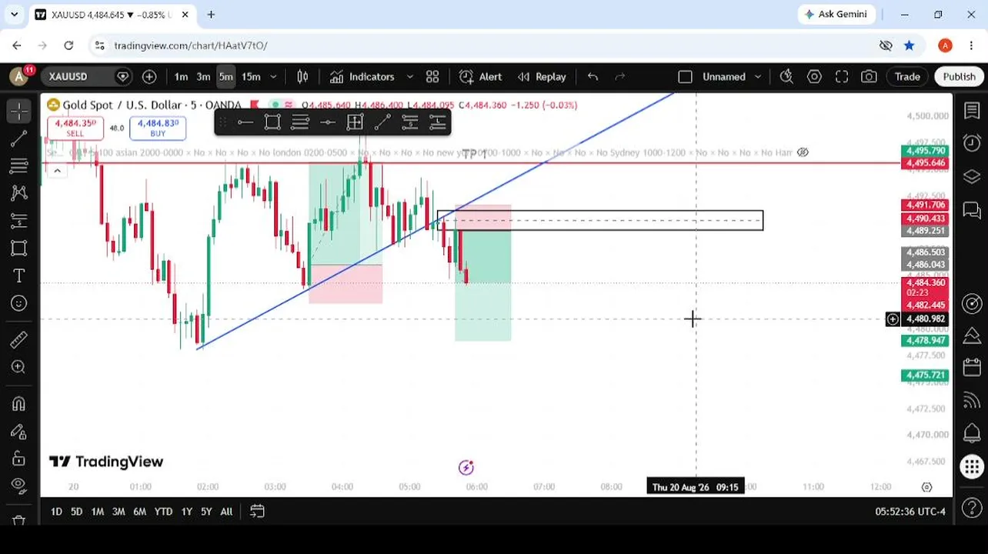Open the emoji icons tool
This screenshot has width=988, height=554.
[x=19, y=303]
